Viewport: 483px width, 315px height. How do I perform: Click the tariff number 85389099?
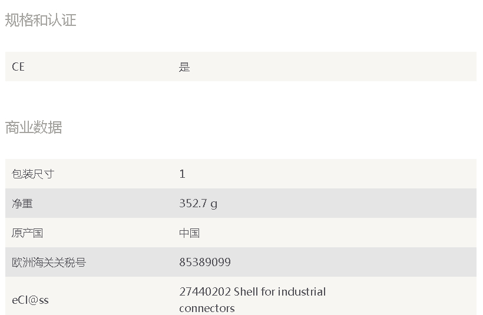coord(205,263)
